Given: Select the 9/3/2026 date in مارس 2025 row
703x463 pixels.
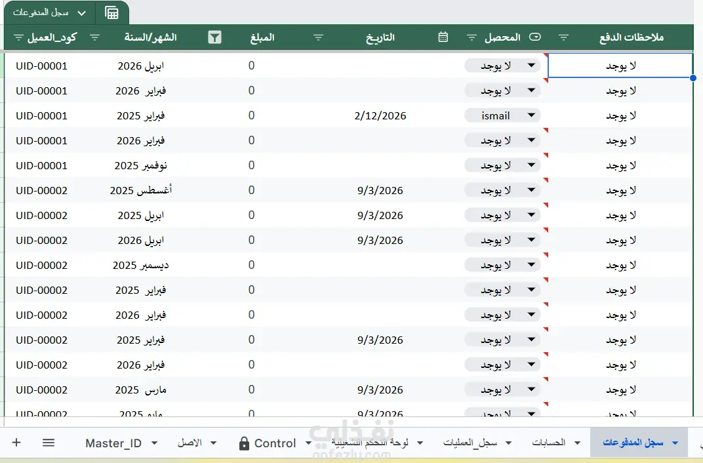Looking at the screenshot, I should [380, 390].
